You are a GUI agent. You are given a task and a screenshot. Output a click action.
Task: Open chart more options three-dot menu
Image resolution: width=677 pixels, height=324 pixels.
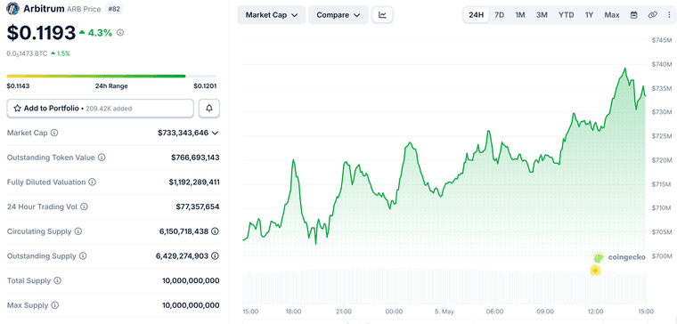tap(668, 15)
